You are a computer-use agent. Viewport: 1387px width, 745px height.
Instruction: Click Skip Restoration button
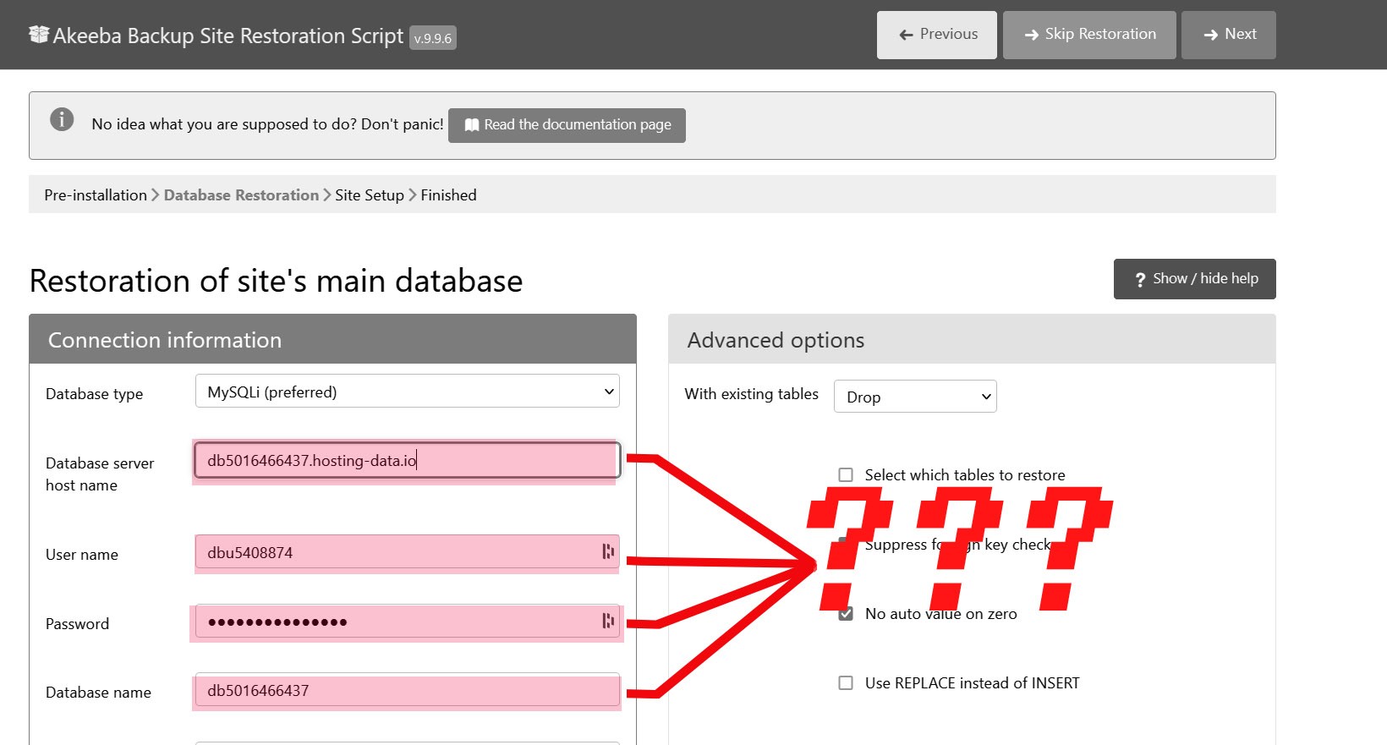pyautogui.click(x=1089, y=35)
